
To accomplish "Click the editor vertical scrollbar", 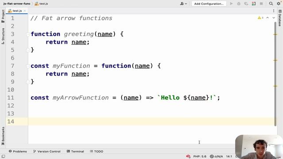I will (275, 74).
